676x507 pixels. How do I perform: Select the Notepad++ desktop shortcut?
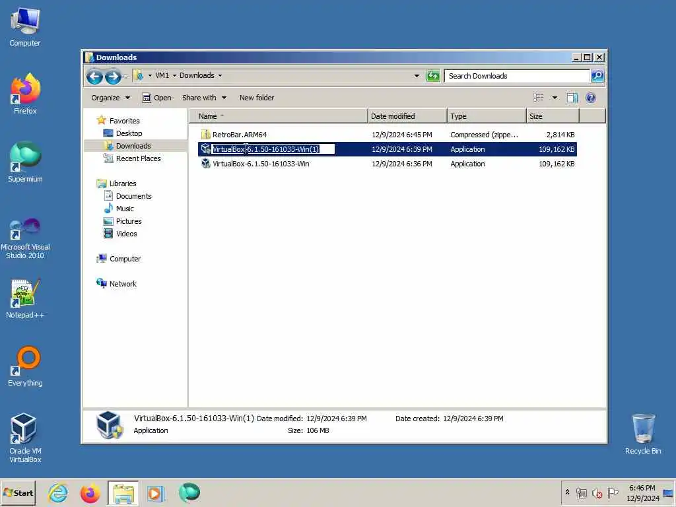(x=25, y=298)
